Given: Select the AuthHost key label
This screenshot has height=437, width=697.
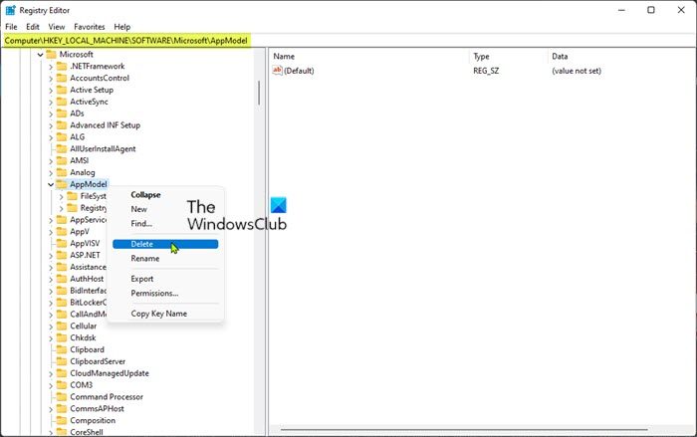Looking at the screenshot, I should [87, 279].
